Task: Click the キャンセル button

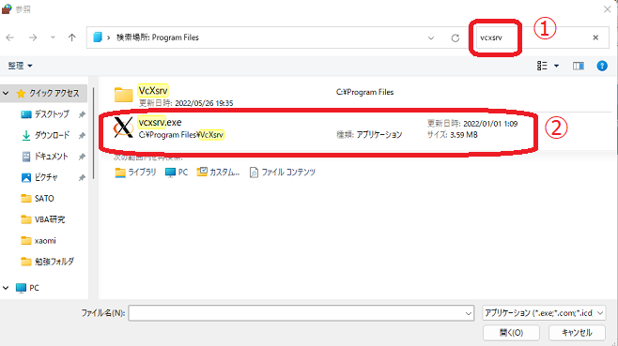Action: (x=577, y=333)
